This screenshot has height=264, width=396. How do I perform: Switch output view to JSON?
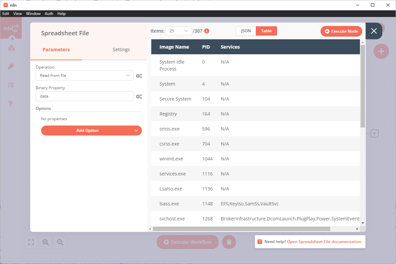pos(246,31)
